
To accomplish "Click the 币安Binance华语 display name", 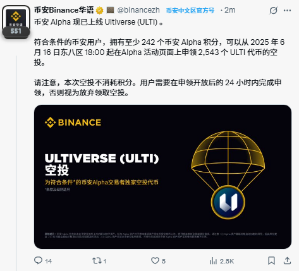I will (64, 10).
